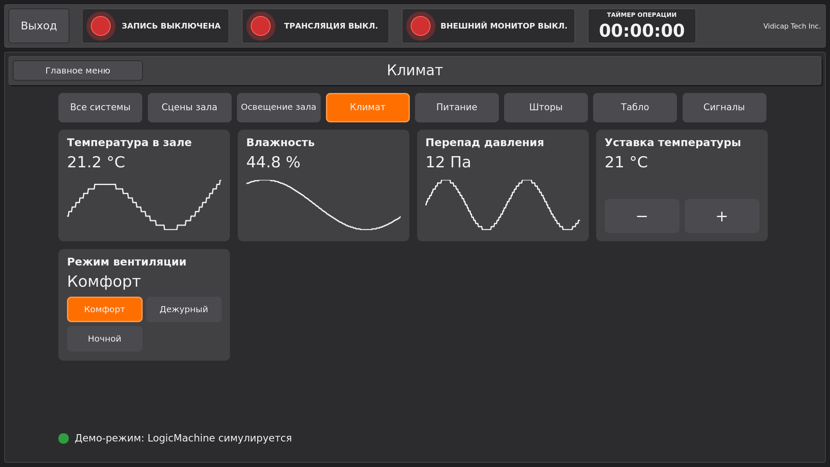Select the active Климат tab
This screenshot has height=467, width=830.
368,107
